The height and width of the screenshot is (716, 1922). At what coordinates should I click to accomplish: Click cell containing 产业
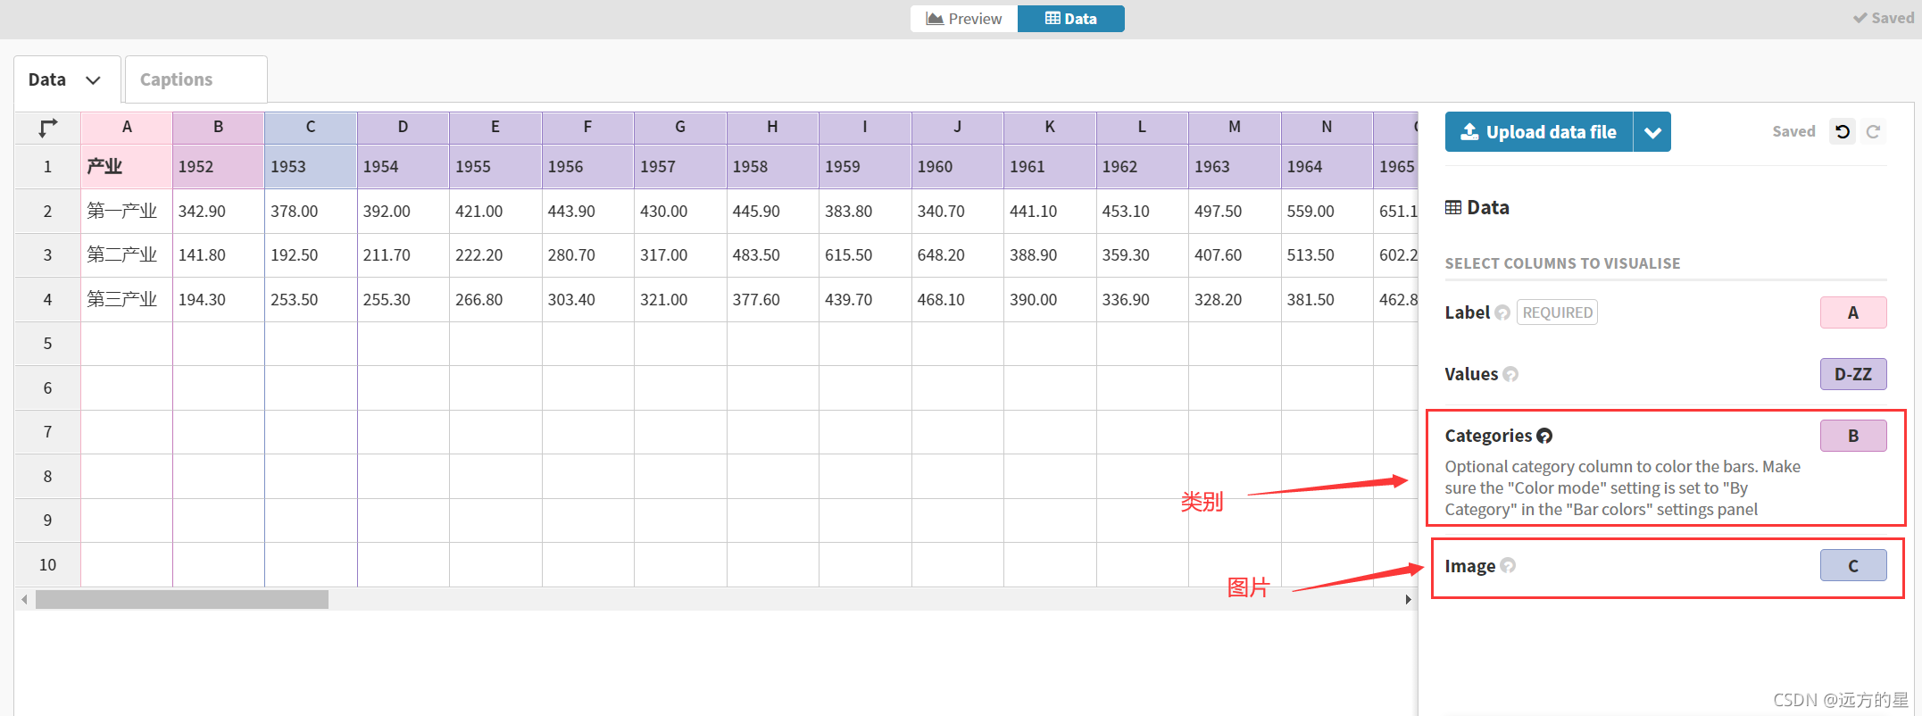coord(127,166)
